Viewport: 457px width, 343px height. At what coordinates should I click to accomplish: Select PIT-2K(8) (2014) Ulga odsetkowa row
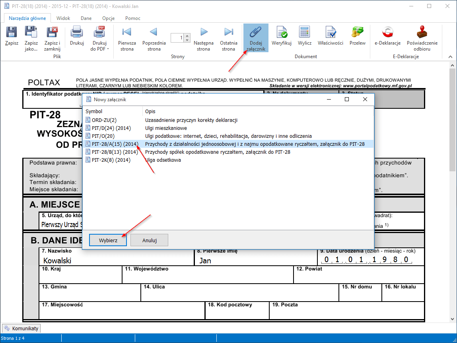click(x=111, y=160)
